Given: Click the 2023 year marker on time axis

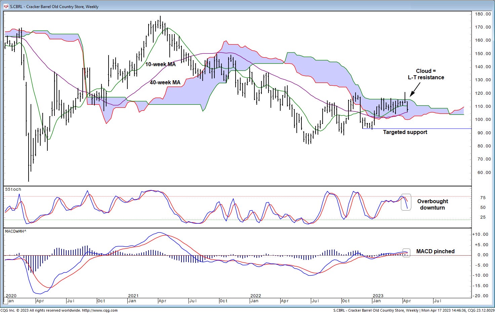Looking at the screenshot, I should tap(378, 296).
